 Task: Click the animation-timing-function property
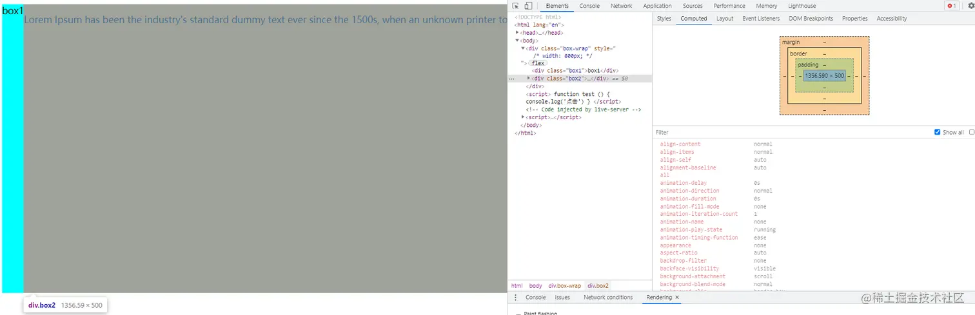point(699,238)
